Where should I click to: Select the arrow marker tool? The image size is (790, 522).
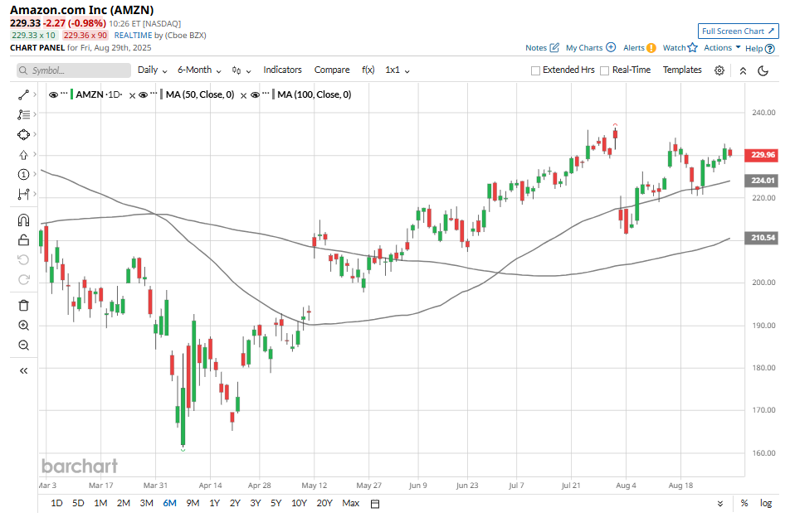(x=23, y=155)
